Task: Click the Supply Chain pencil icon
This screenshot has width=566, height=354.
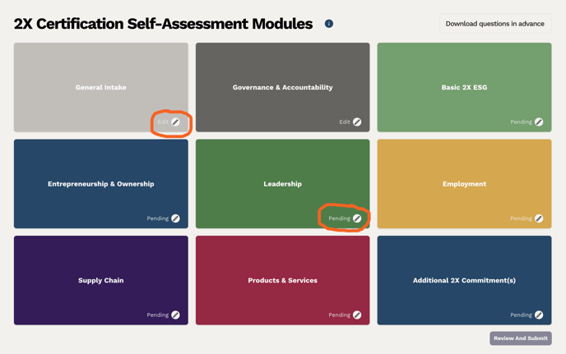Action: click(175, 315)
